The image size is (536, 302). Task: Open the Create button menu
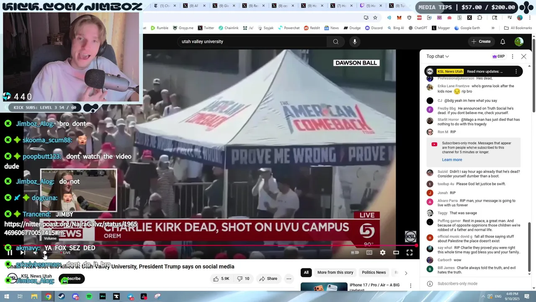coord(481,42)
